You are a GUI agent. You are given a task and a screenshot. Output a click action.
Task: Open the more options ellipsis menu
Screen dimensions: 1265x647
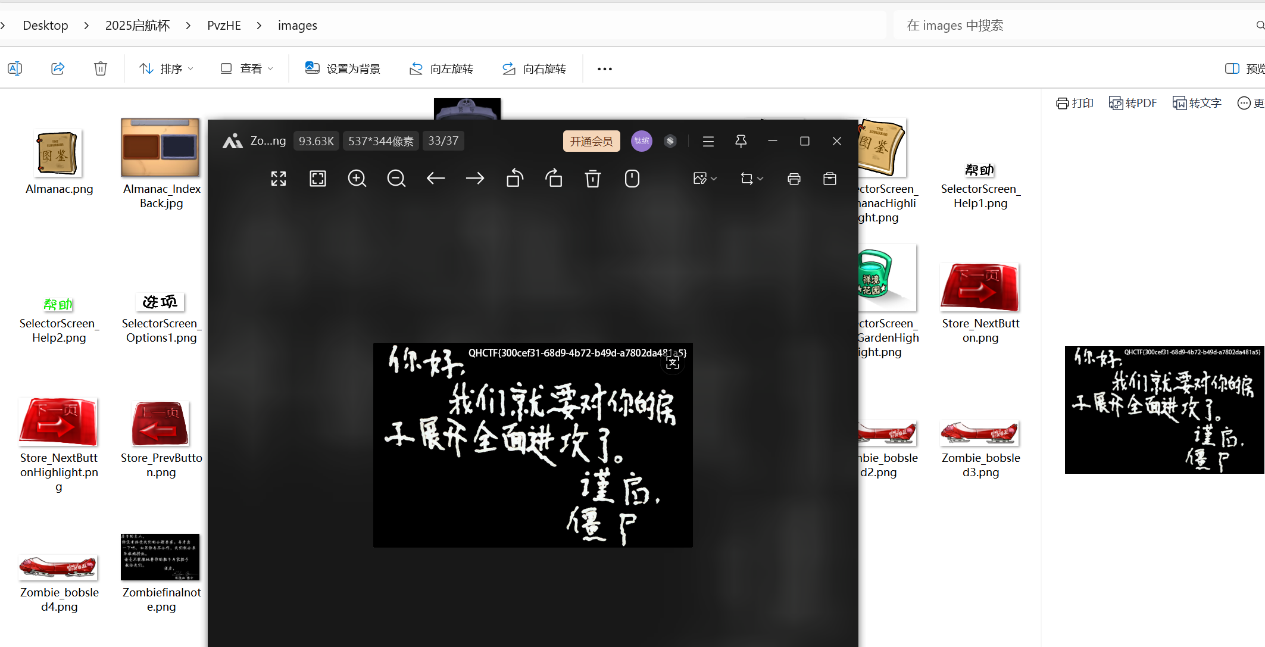[605, 69]
